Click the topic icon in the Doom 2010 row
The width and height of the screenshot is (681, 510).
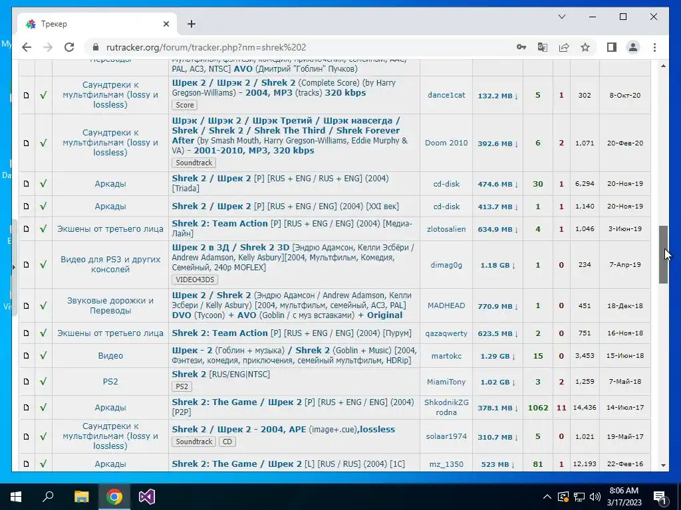click(27, 143)
